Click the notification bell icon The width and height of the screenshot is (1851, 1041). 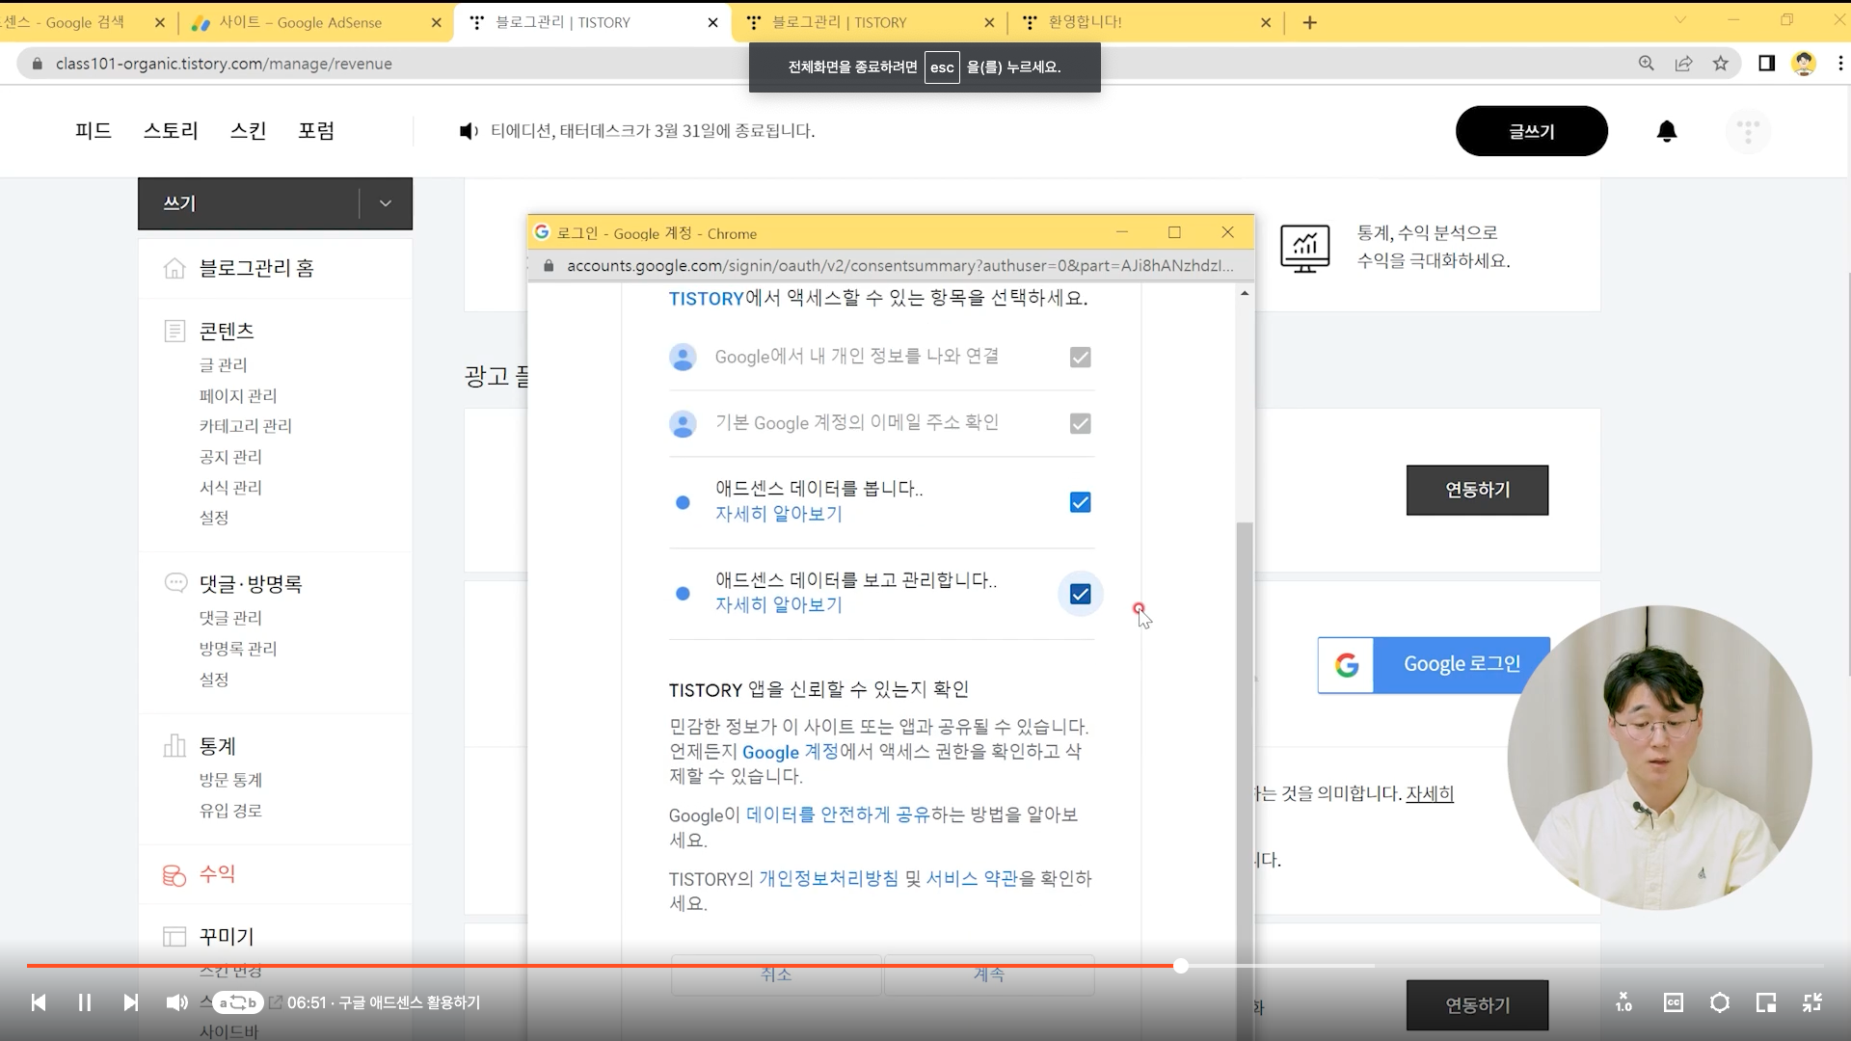[x=1666, y=131]
